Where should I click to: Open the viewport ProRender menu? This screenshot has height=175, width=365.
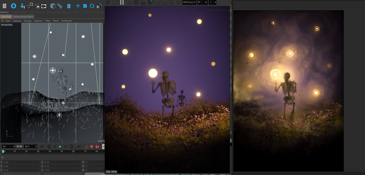tap(67, 21)
